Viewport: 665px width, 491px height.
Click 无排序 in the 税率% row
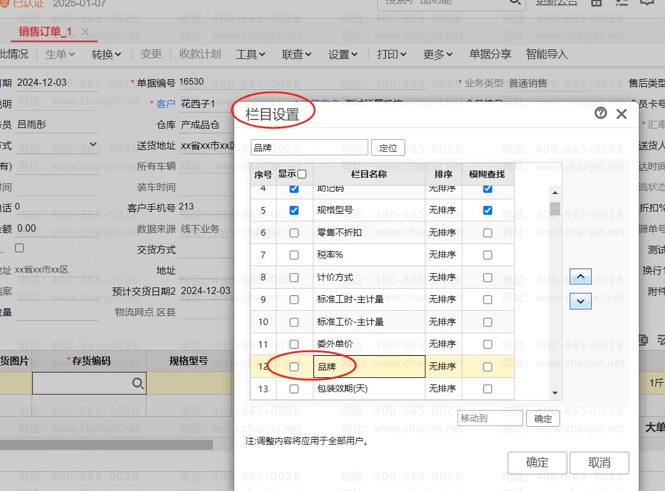442,255
